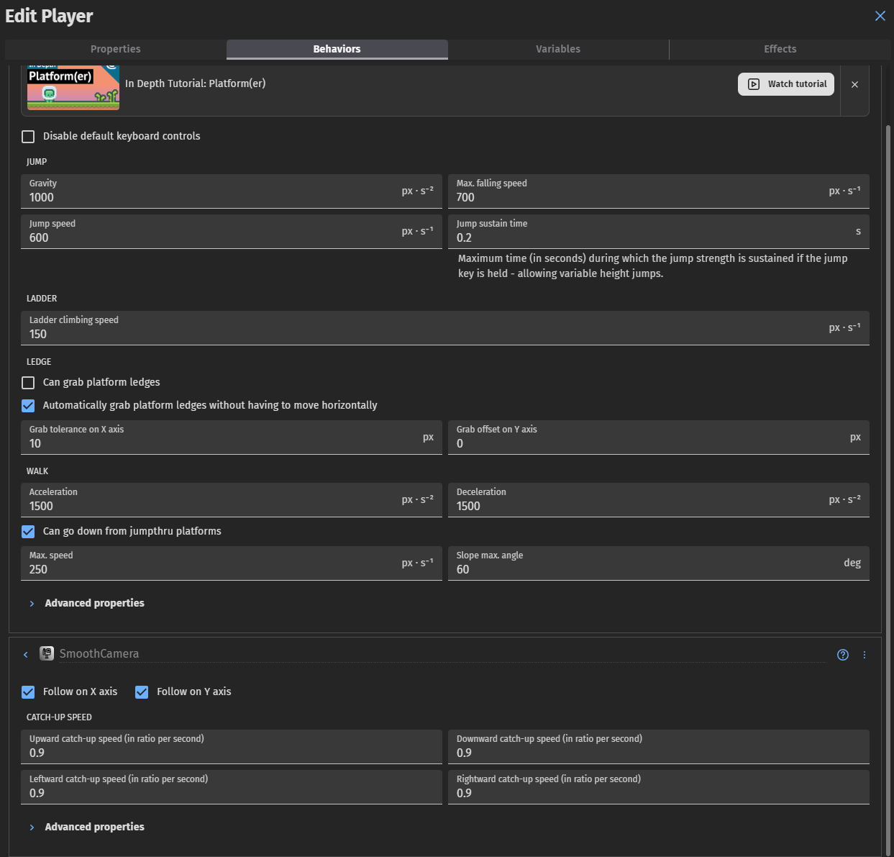Open the Variables tab

point(558,49)
